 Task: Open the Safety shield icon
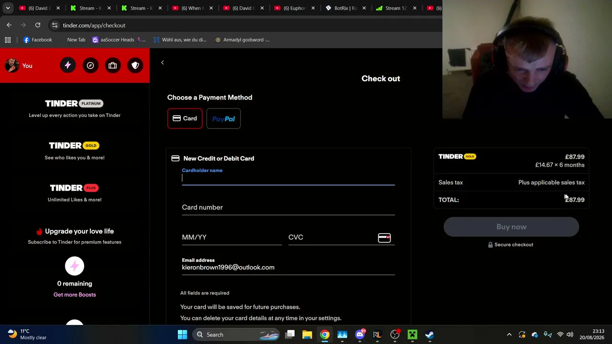135,65
